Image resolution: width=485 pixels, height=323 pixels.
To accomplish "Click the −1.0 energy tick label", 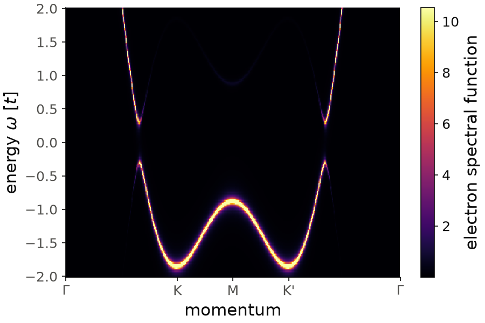I will click(41, 209).
